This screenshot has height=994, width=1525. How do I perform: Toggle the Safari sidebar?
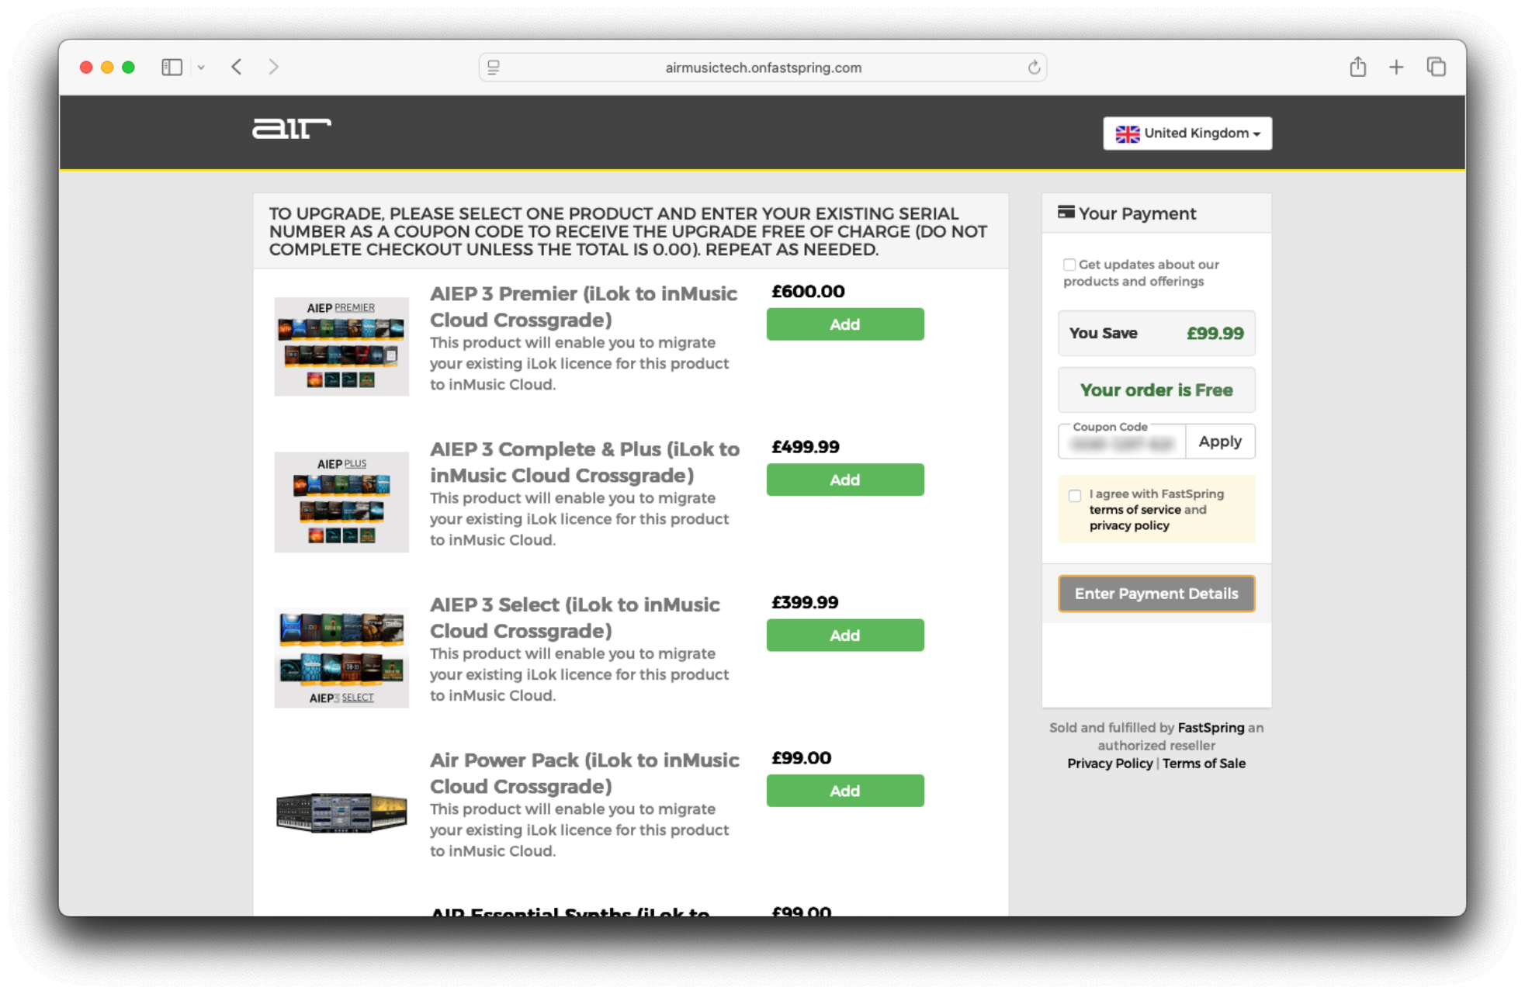172,68
